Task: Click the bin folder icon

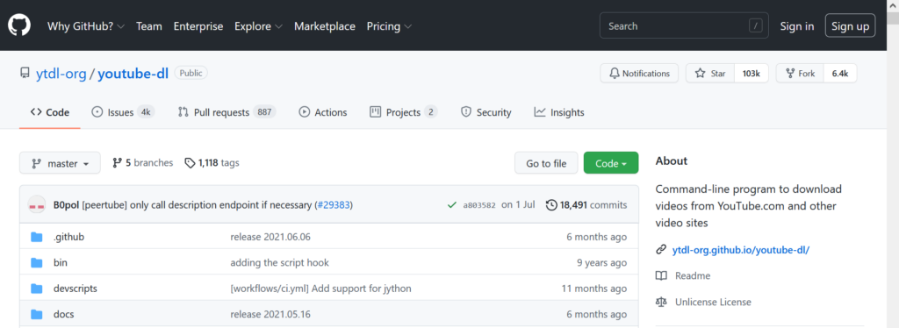Action: click(37, 263)
